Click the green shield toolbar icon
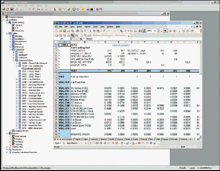The height and width of the screenshot is (171, 220). [74, 9]
